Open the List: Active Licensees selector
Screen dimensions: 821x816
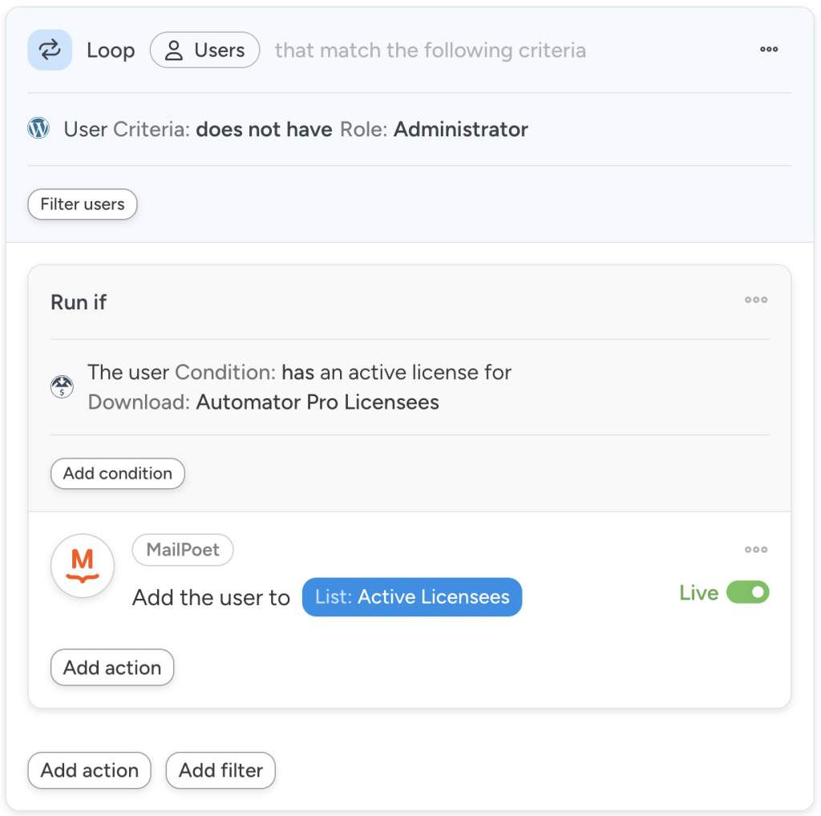click(x=411, y=596)
